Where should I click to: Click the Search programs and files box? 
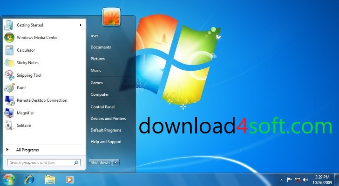(x=44, y=163)
